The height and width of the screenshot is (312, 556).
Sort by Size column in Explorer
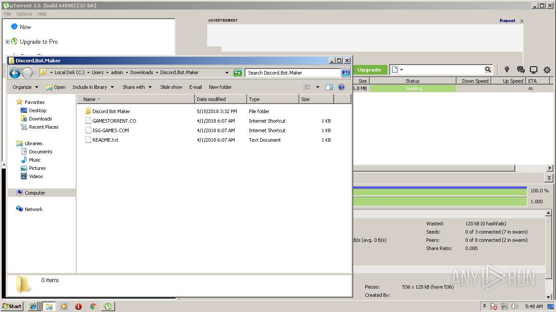coord(316,99)
